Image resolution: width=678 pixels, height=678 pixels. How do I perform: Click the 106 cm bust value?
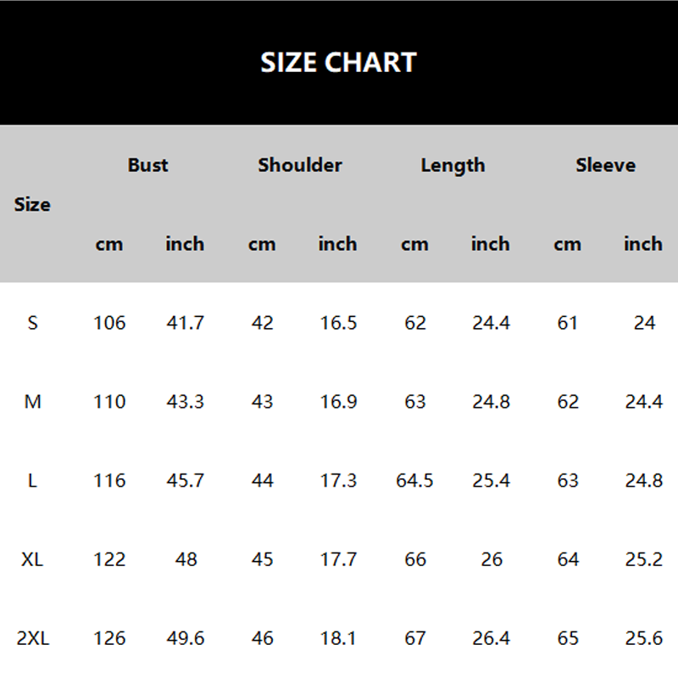point(109,323)
